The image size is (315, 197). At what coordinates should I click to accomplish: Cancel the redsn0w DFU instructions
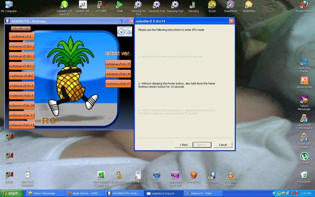(223, 145)
